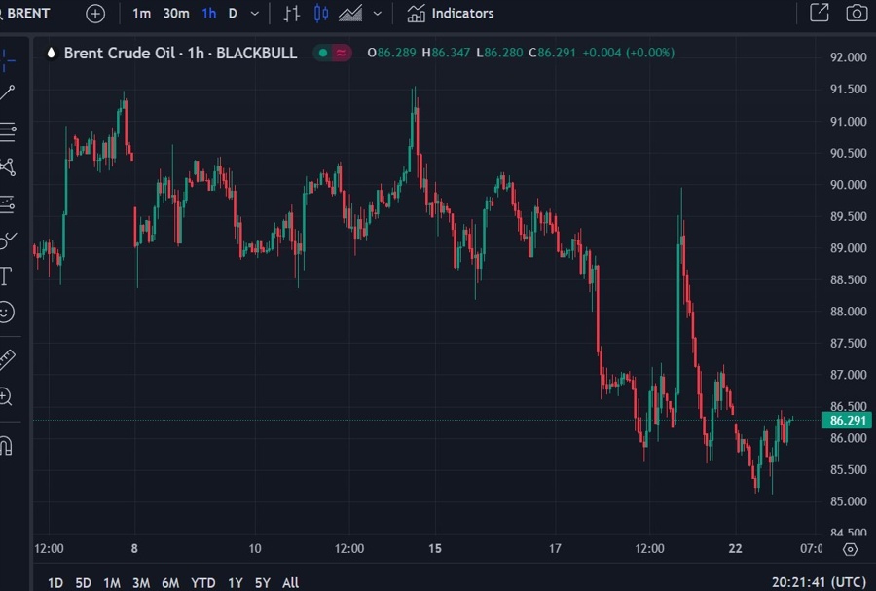Click the change value +0.004 (+0.00%)
The image size is (876, 591).
(x=629, y=53)
